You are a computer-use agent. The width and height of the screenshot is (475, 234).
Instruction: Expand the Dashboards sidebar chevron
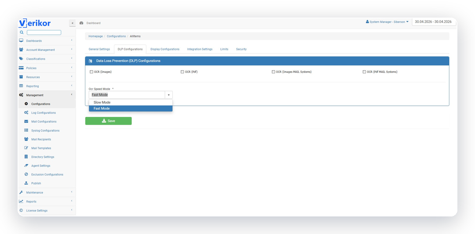tap(72, 40)
